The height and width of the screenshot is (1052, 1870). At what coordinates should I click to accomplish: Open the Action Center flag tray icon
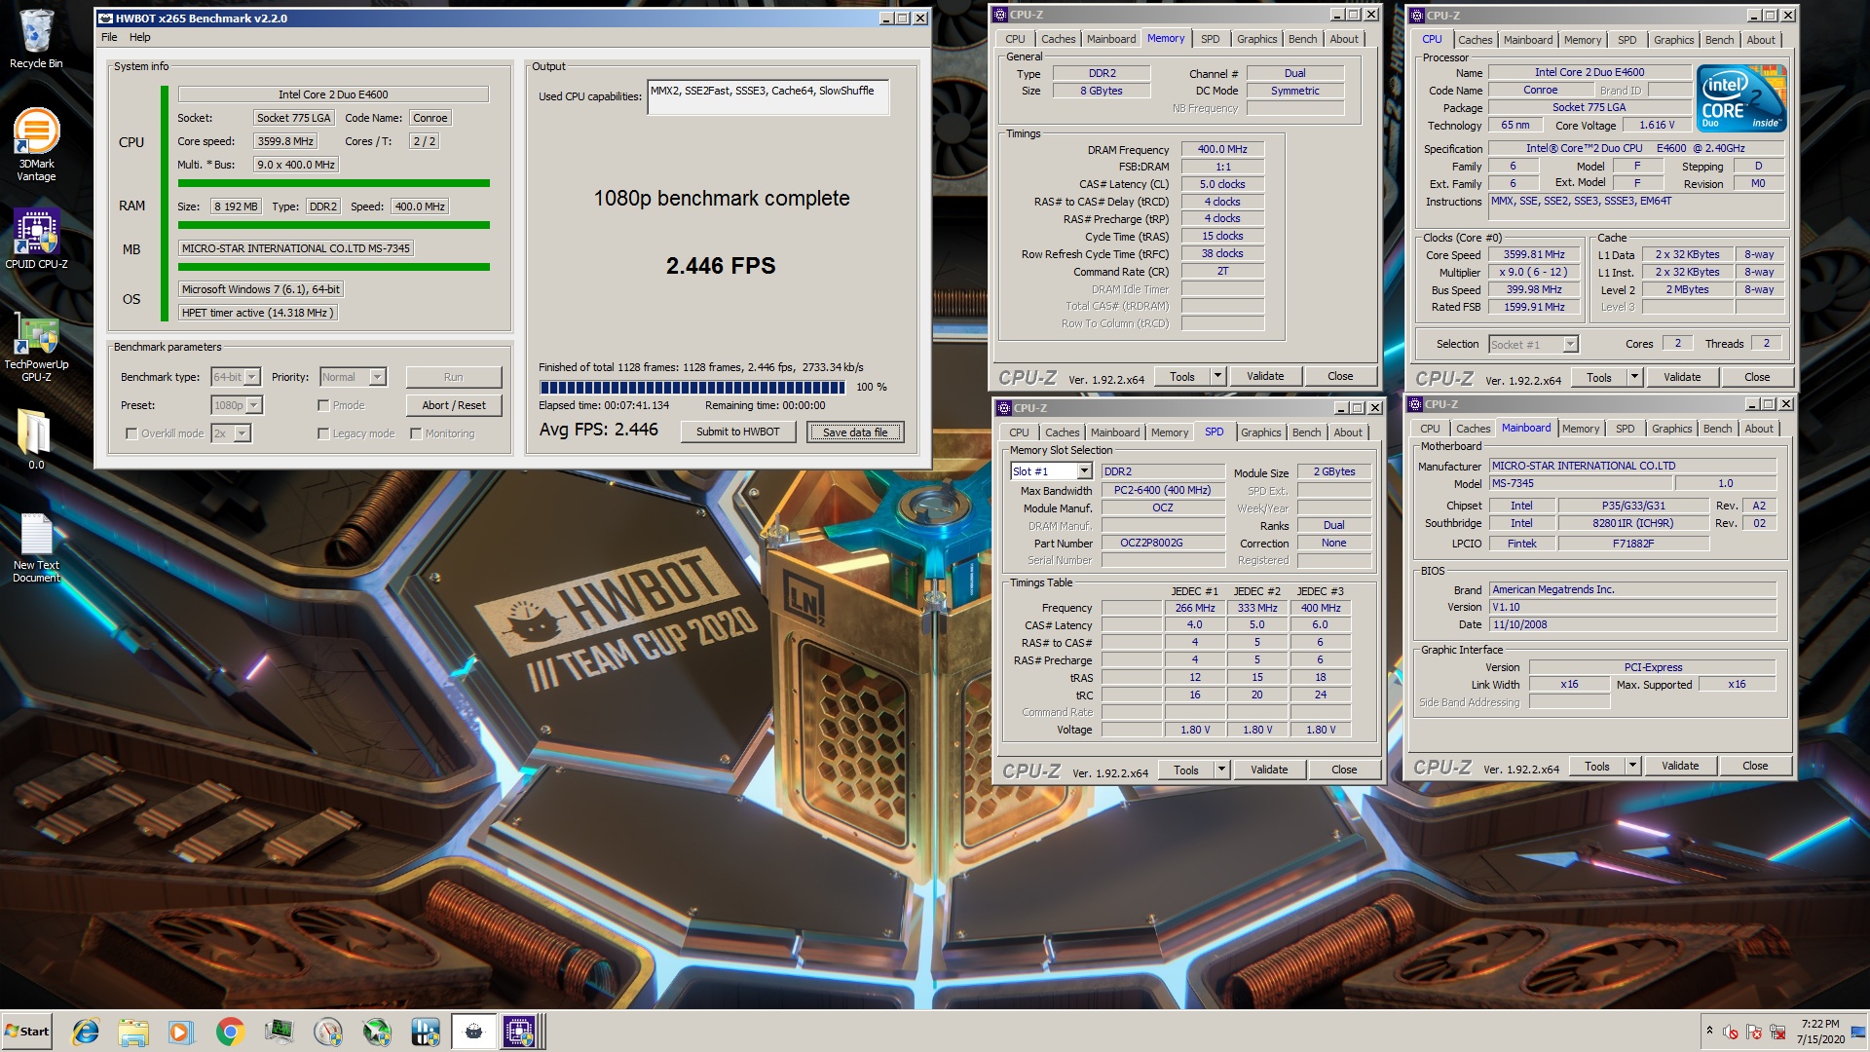point(1754,1032)
